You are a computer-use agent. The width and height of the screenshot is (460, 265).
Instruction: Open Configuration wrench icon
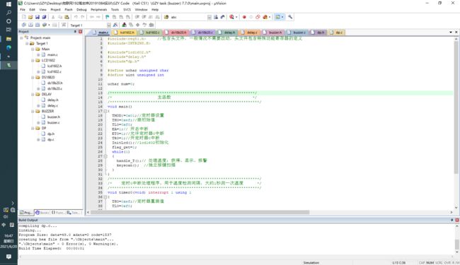[x=290, y=17]
